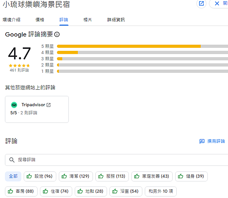The image size is (228, 198).
Task: Click the external link icon beside Tripadvisor
Action: coord(49,105)
